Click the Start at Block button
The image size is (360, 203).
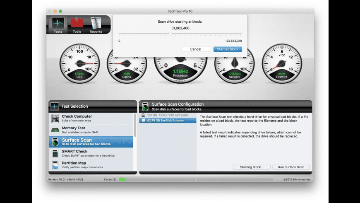tap(228, 49)
